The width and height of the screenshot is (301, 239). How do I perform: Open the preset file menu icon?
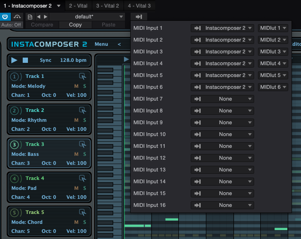pyautogui.click(x=30, y=17)
